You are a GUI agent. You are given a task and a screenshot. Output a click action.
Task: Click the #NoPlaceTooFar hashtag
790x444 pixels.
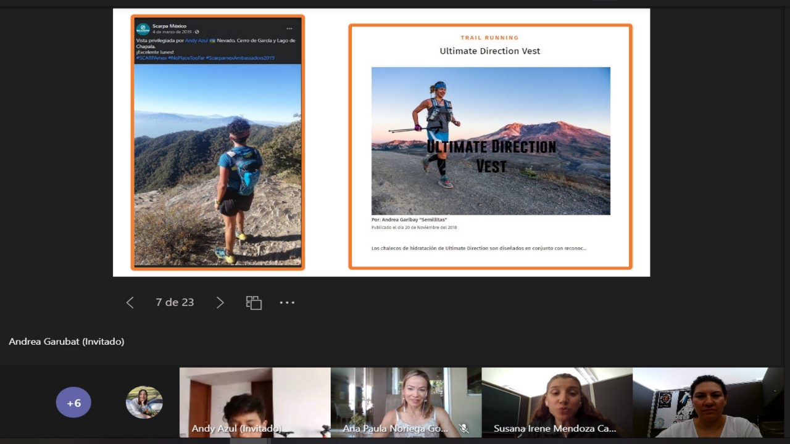186,58
